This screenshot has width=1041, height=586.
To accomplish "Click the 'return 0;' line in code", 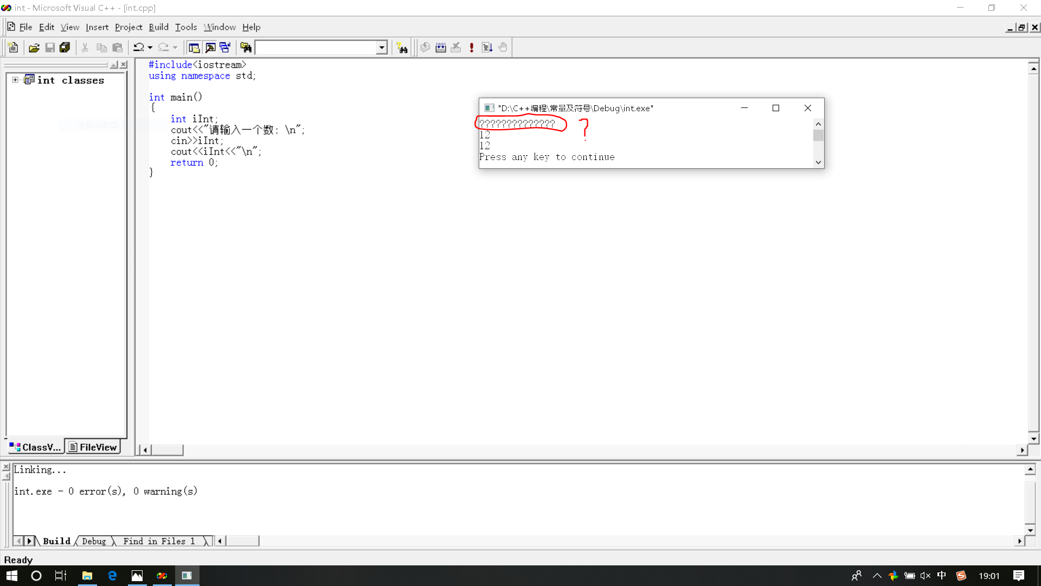I will (x=194, y=163).
